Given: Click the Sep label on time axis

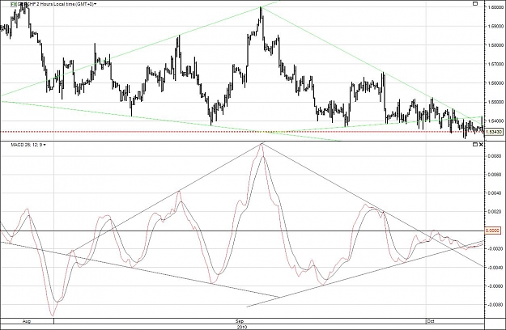Looking at the screenshot, I should point(240,321).
